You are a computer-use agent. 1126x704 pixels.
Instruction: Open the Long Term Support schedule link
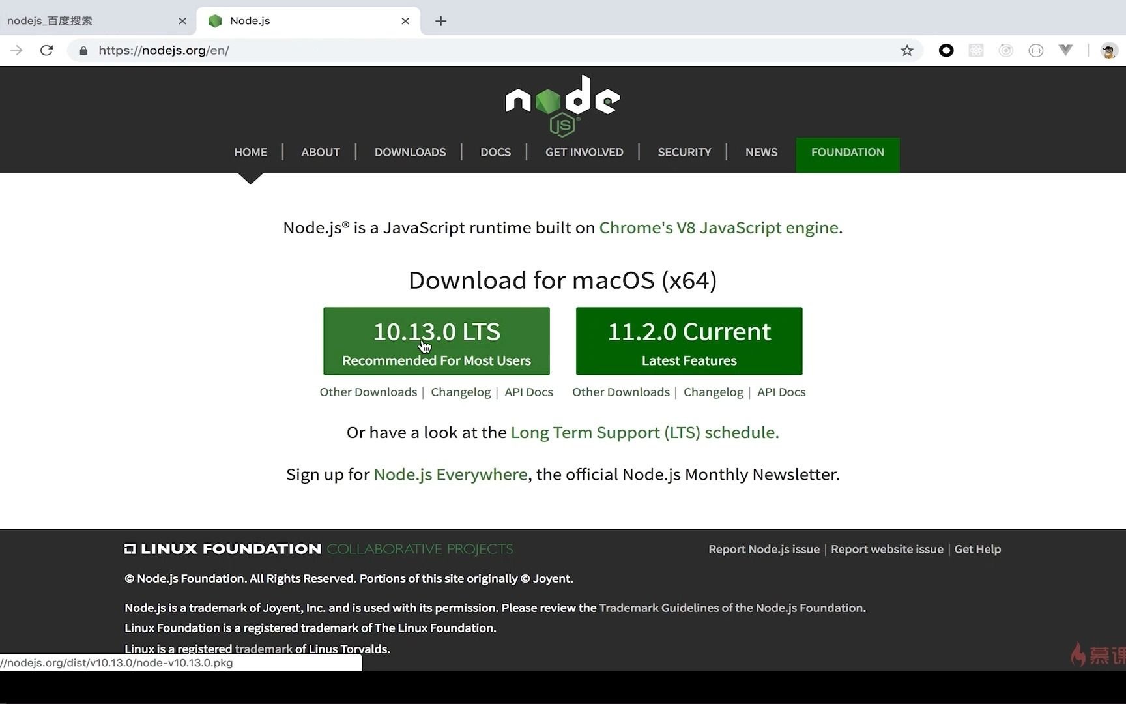pos(644,432)
